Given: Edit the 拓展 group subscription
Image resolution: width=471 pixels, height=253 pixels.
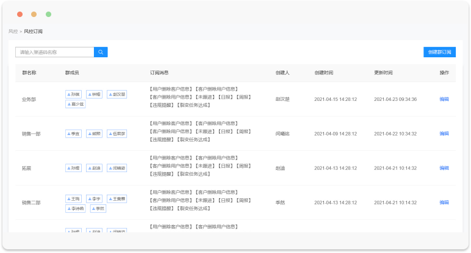Looking at the screenshot, I should point(444,168).
